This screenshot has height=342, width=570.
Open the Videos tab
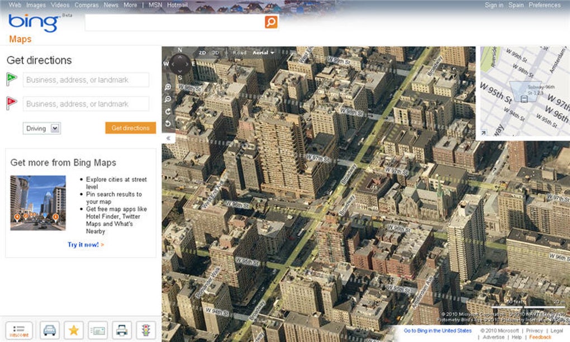[60, 5]
